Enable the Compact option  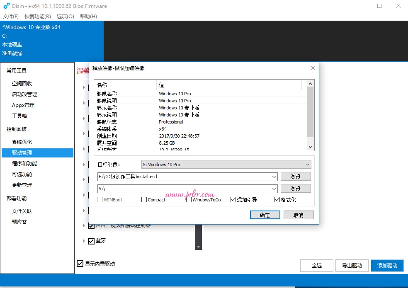[143, 199]
